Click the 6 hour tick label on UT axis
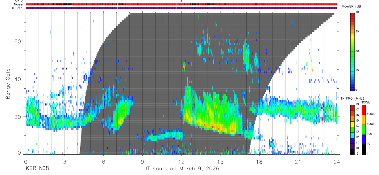This screenshot has width=379, height=175. click(x=103, y=162)
